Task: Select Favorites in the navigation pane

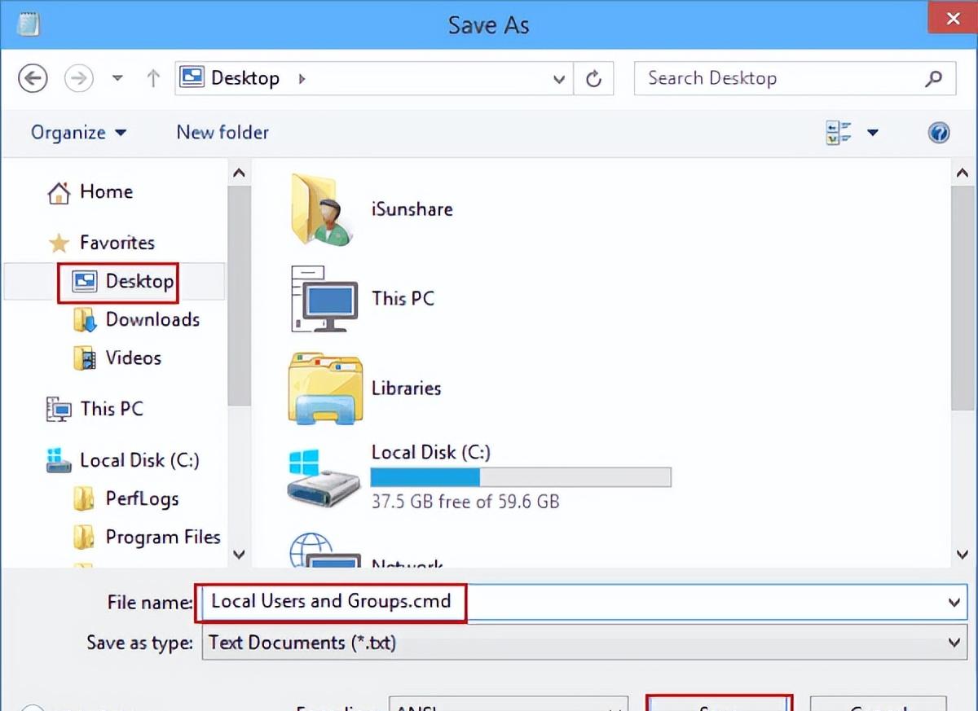Action: point(117,243)
